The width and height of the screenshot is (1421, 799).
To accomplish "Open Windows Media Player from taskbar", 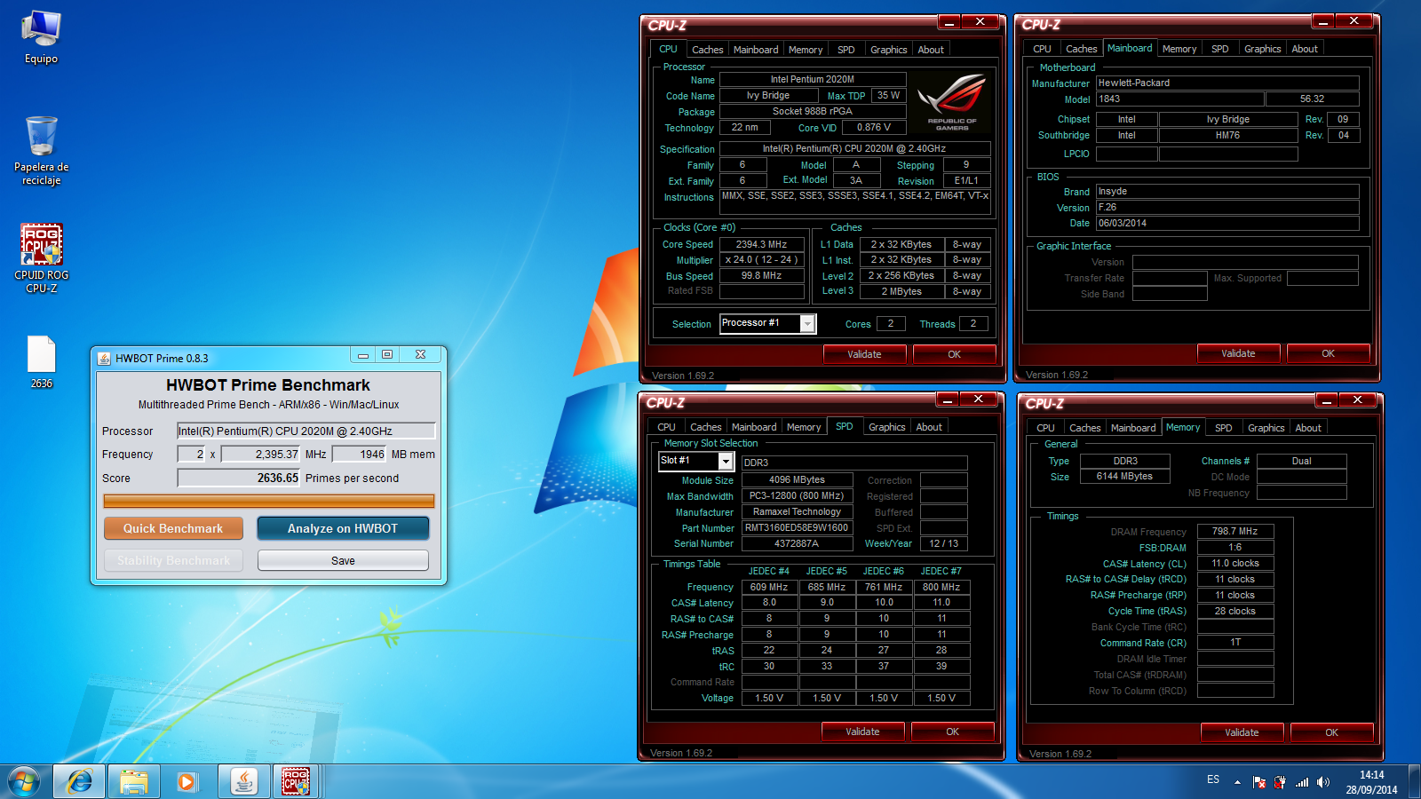I will 187,781.
